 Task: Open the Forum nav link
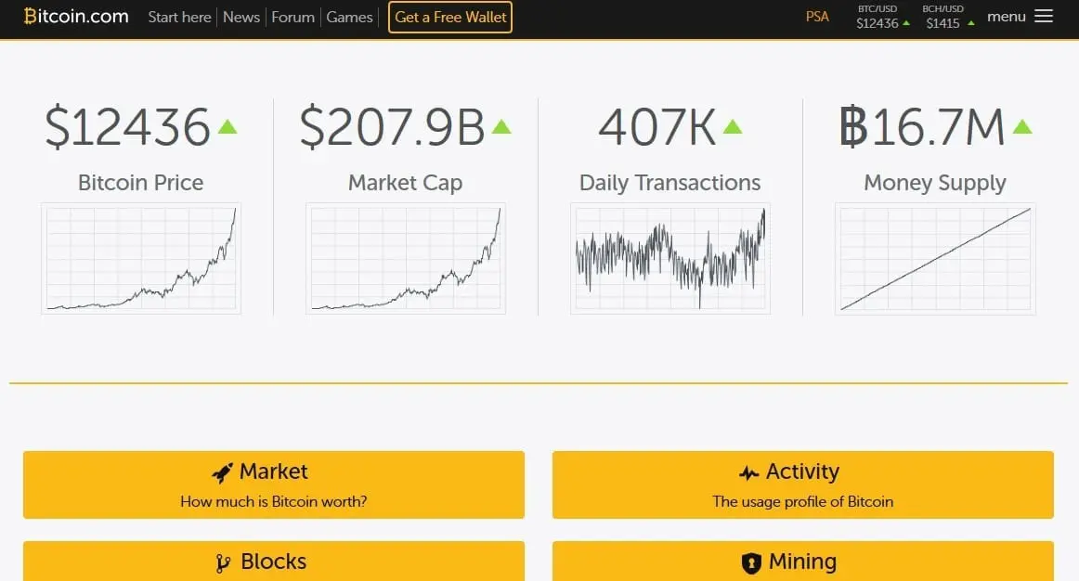pos(293,18)
